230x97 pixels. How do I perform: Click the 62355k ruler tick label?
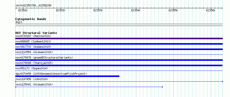pos(173,10)
